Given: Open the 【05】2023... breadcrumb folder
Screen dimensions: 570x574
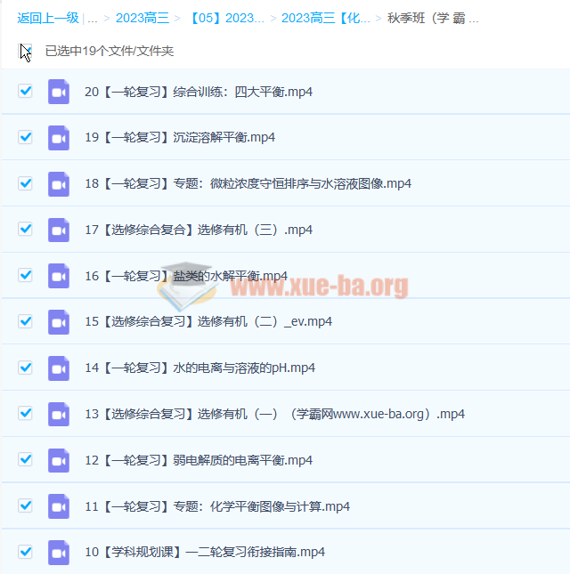Looking at the screenshot, I should coord(225,18).
